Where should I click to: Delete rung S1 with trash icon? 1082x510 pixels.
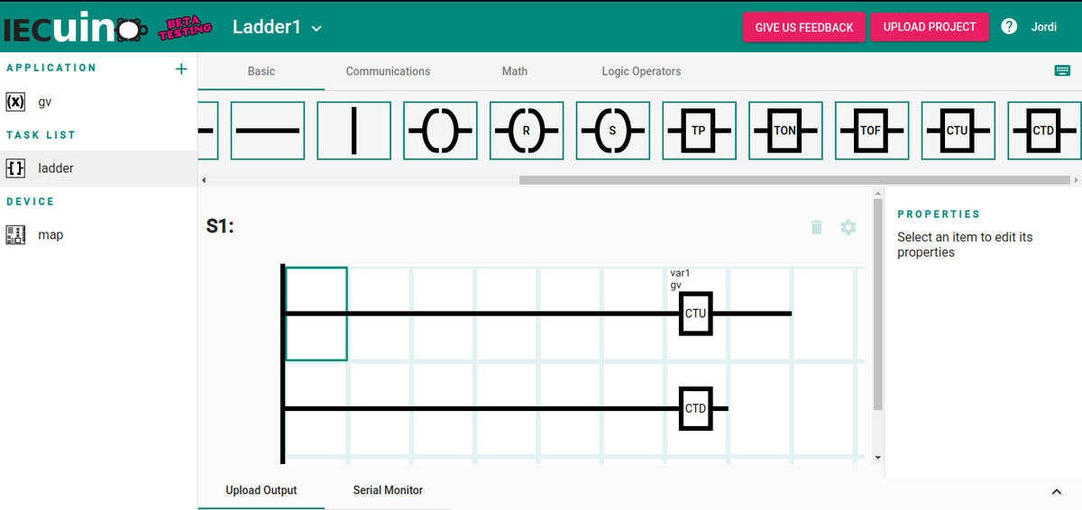(817, 227)
